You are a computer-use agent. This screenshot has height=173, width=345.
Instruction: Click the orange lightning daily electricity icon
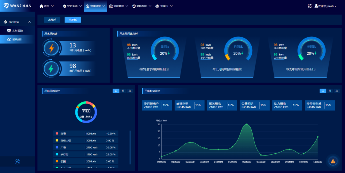click(x=51, y=48)
